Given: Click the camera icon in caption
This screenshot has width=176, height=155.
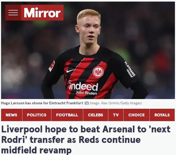Looking at the screenshot, I should (87, 103).
